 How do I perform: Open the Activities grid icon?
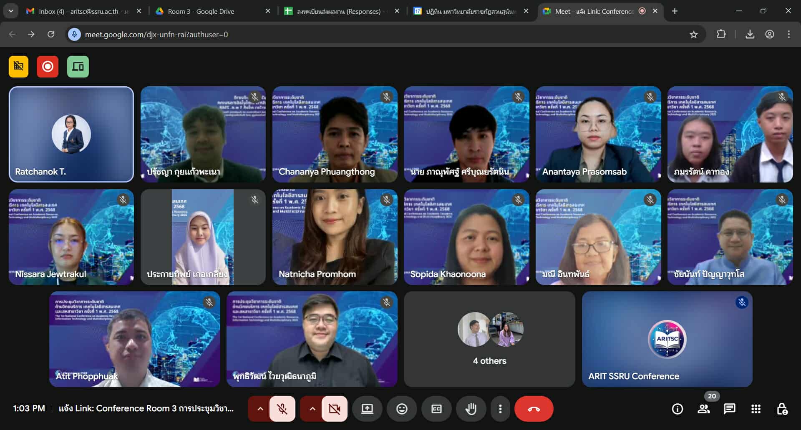pyautogui.click(x=756, y=409)
